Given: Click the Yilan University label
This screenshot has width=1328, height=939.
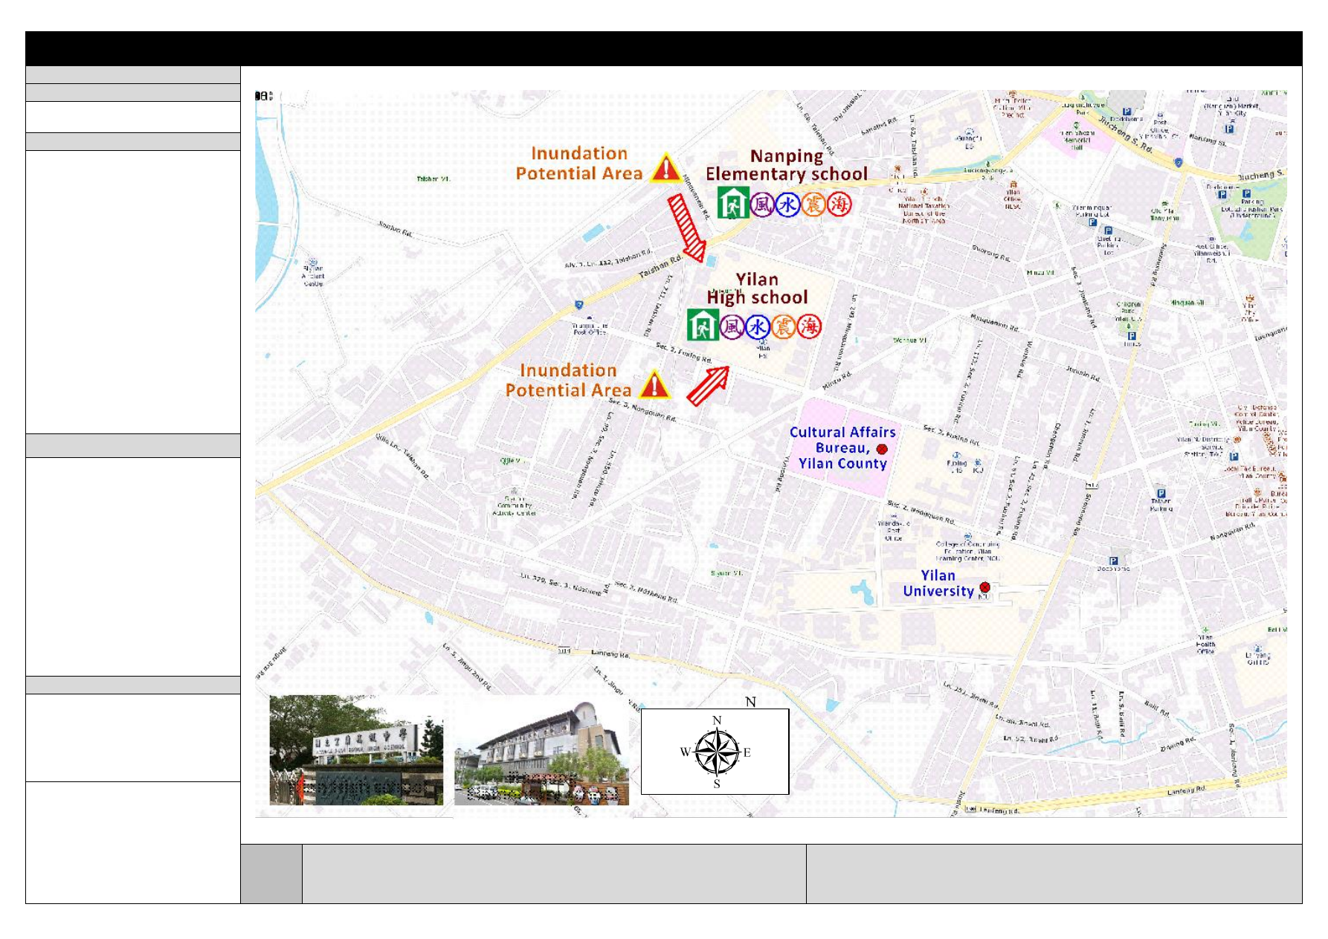Looking at the screenshot, I should [938, 583].
